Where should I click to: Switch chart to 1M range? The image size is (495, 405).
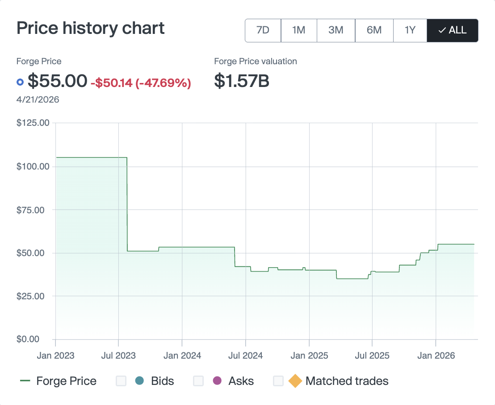point(298,30)
